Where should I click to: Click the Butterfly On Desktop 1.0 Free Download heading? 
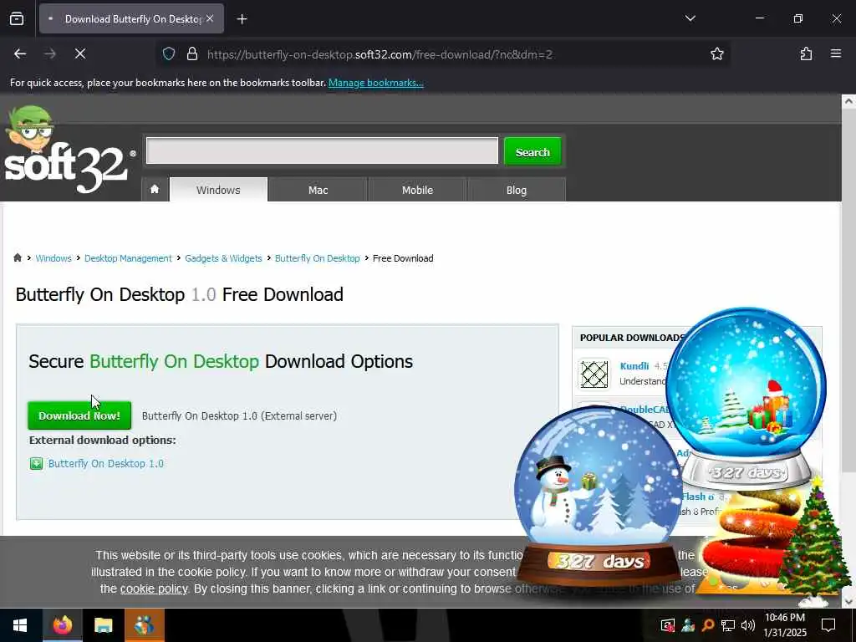[x=180, y=294]
